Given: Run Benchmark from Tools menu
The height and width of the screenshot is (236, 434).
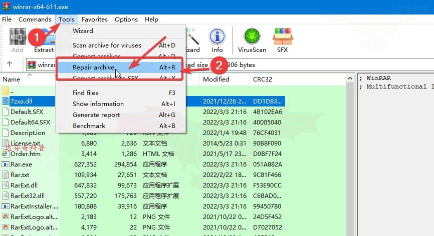Looking at the screenshot, I should coord(121,126).
